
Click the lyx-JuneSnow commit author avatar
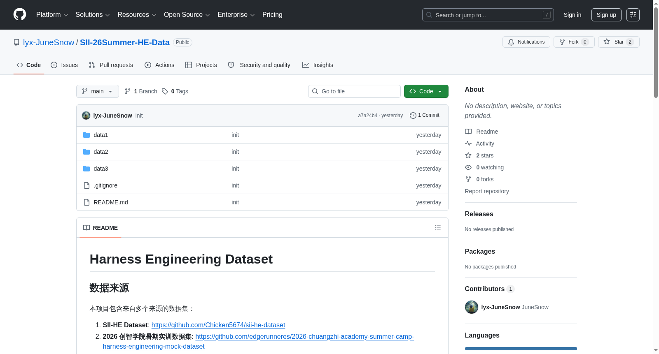pyautogui.click(x=86, y=116)
